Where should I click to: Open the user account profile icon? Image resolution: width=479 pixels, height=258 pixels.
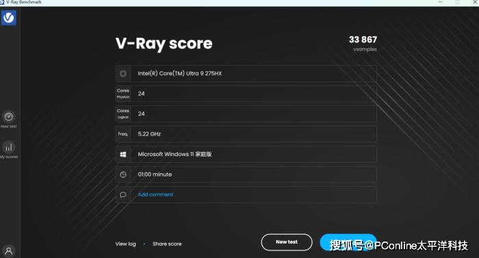pyautogui.click(x=8, y=251)
